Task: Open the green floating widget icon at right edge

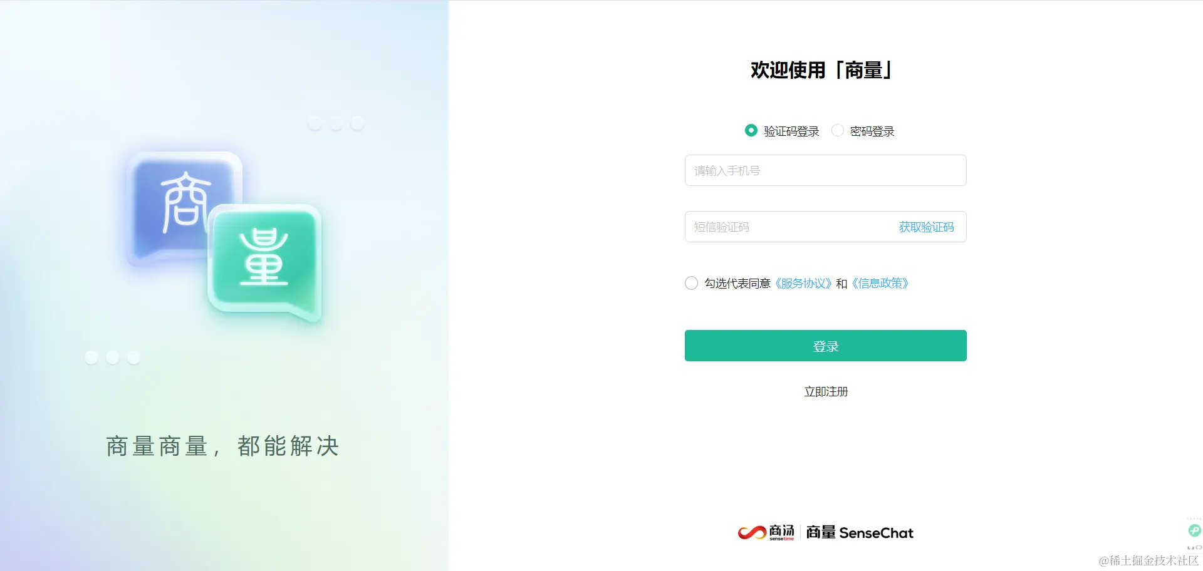Action: pos(1195,530)
